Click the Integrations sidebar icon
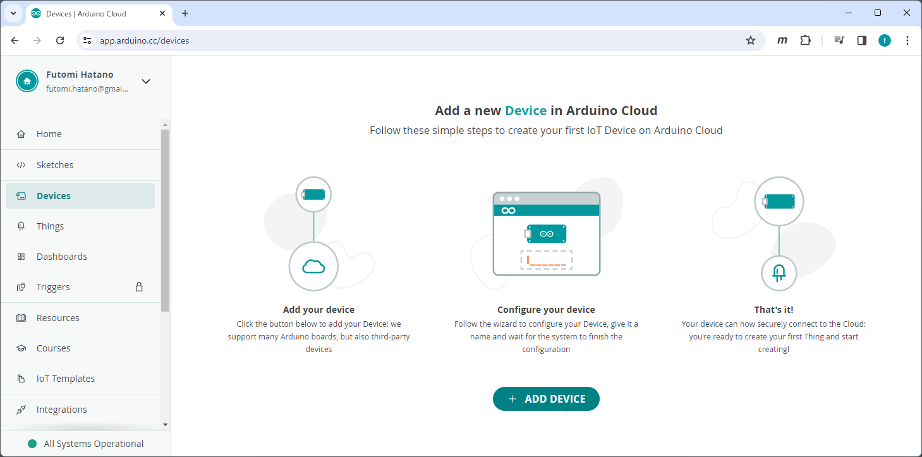The image size is (922, 457). tap(21, 409)
